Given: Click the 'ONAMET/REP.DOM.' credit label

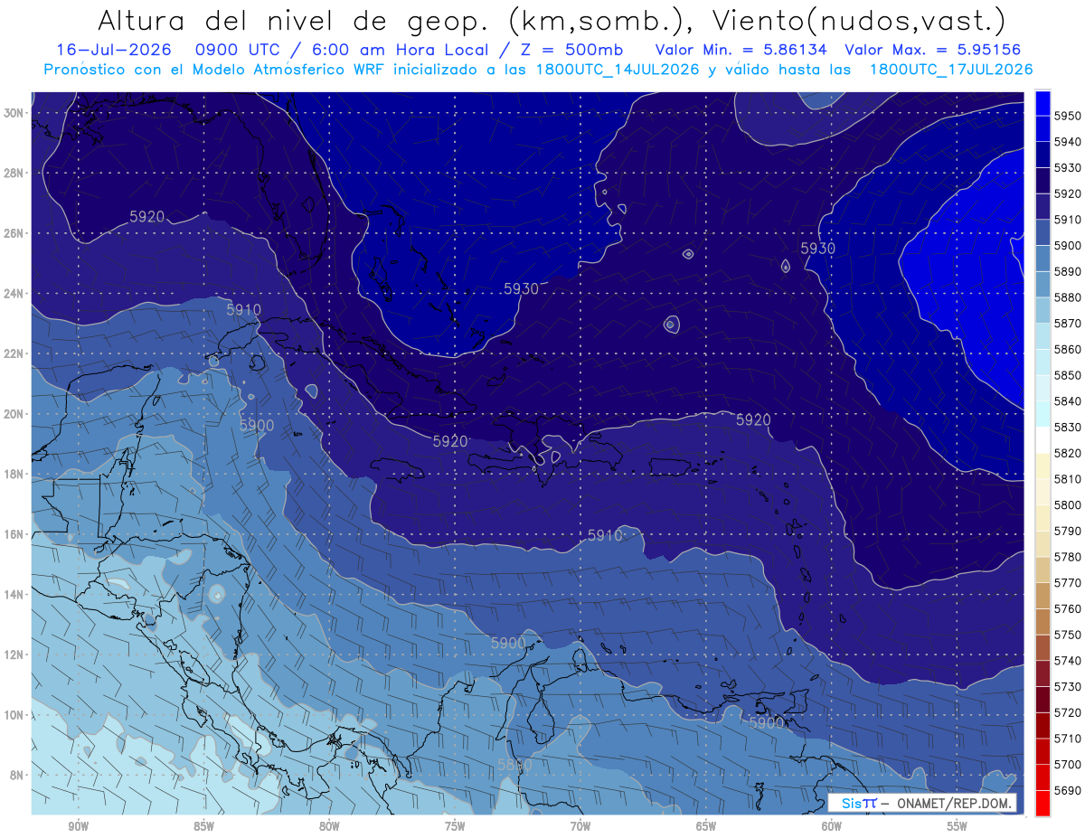Looking at the screenshot, I should pos(955,803).
